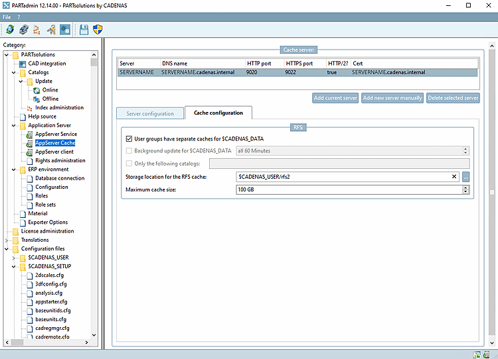Click the category tree vertical scrollbar thumb
Image resolution: width=498 pixels, height=359 pixels.
tap(94, 62)
